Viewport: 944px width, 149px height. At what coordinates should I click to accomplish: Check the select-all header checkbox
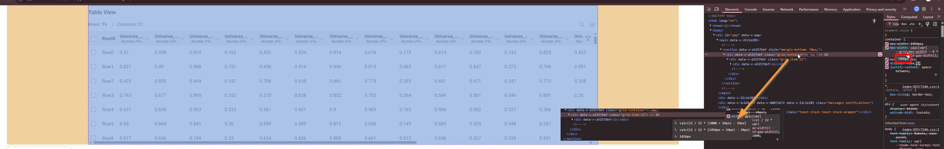(93, 39)
